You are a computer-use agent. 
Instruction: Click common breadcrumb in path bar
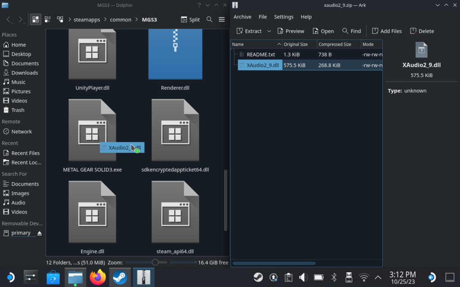[x=120, y=20]
